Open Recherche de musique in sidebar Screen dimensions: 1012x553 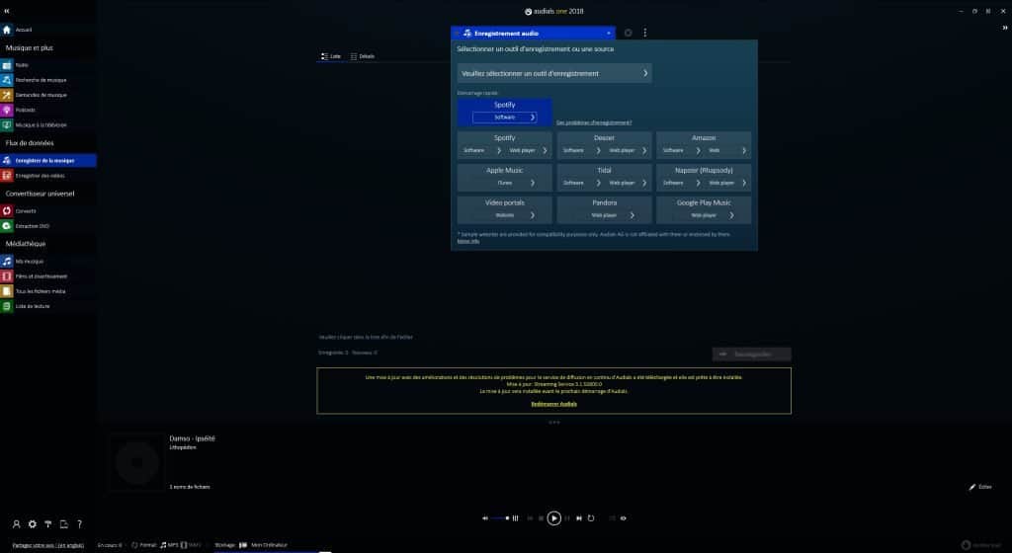pos(7,79)
